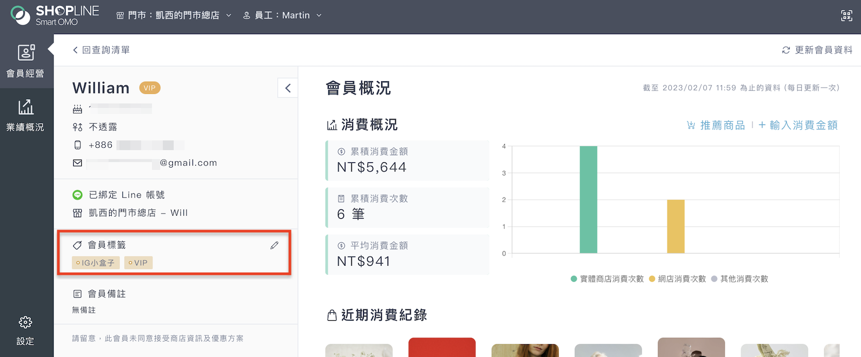Toggle the 其他消費次數 legend item
The image size is (861, 357).
[x=740, y=279]
